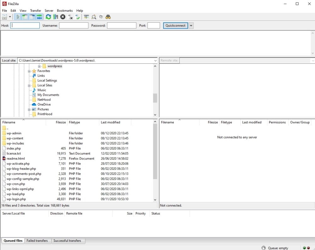Open the Edit menu
This screenshot has width=315, height=250.
coord(13,10)
